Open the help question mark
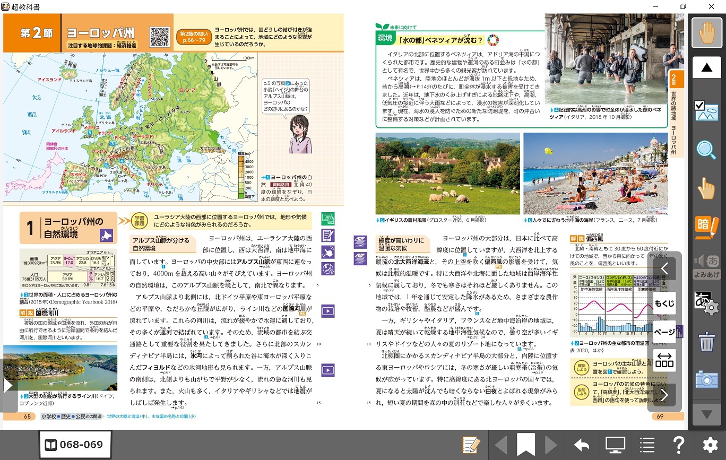 click(678, 445)
